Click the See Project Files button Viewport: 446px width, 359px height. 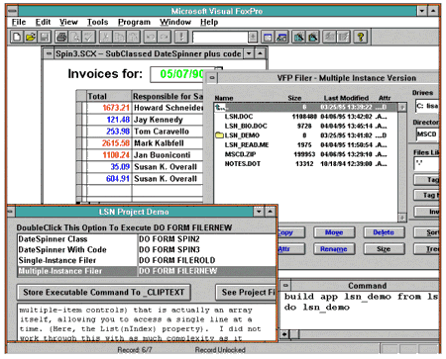coord(246,293)
